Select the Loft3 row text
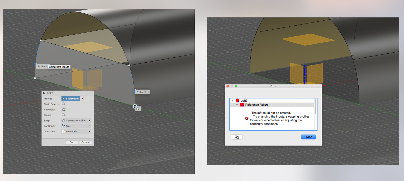Viewport: 404px width, 181px height. pyautogui.click(x=244, y=100)
